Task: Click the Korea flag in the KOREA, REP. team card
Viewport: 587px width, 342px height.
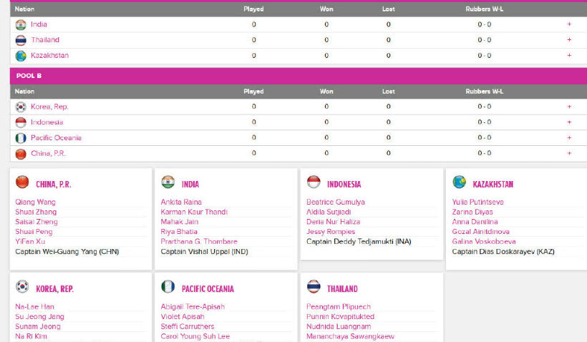Action: pos(22,287)
